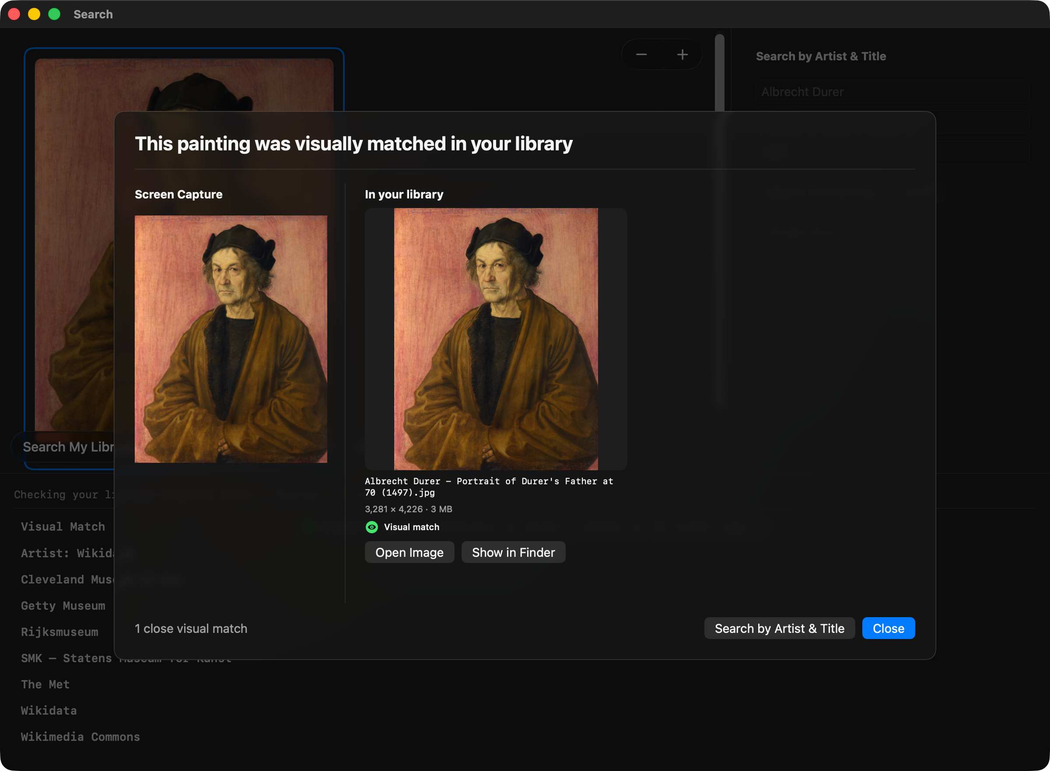The image size is (1050, 771).
Task: Select the Getty Museum row
Action: (x=63, y=605)
